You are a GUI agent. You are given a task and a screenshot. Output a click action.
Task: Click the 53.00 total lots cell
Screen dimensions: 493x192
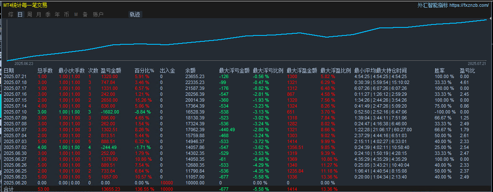44,189
